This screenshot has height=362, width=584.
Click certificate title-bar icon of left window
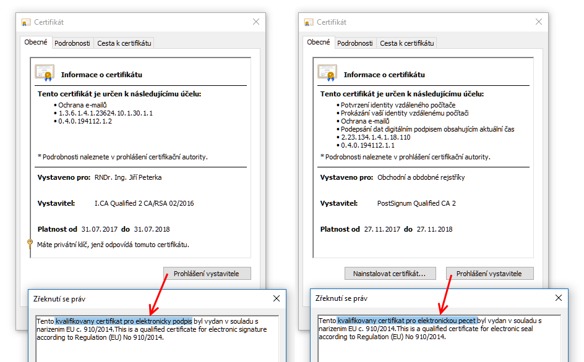coord(26,22)
